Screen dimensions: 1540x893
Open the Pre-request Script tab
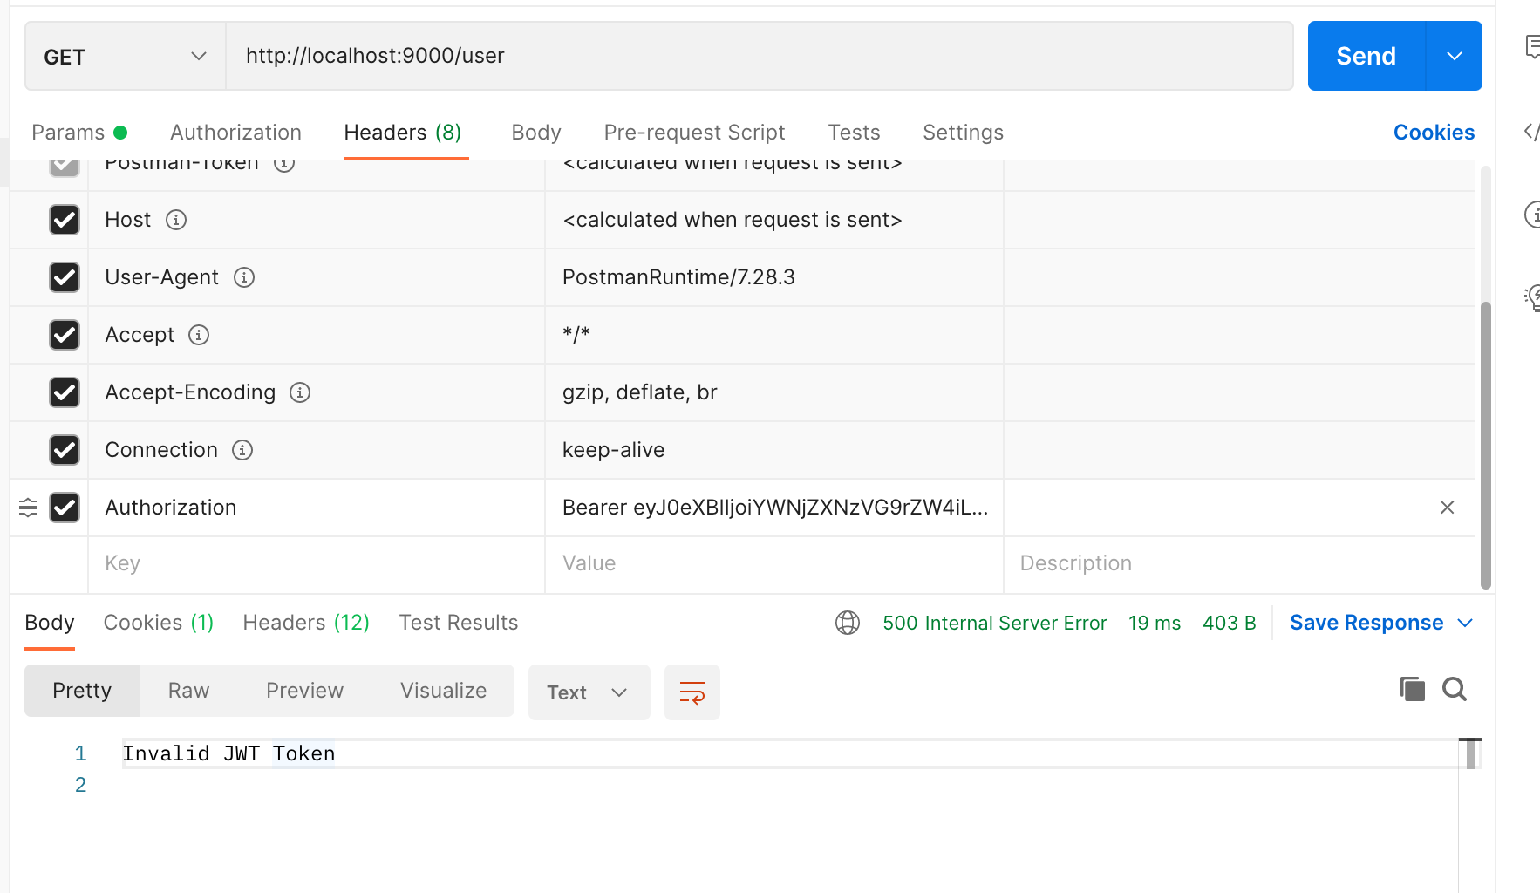pyautogui.click(x=694, y=133)
